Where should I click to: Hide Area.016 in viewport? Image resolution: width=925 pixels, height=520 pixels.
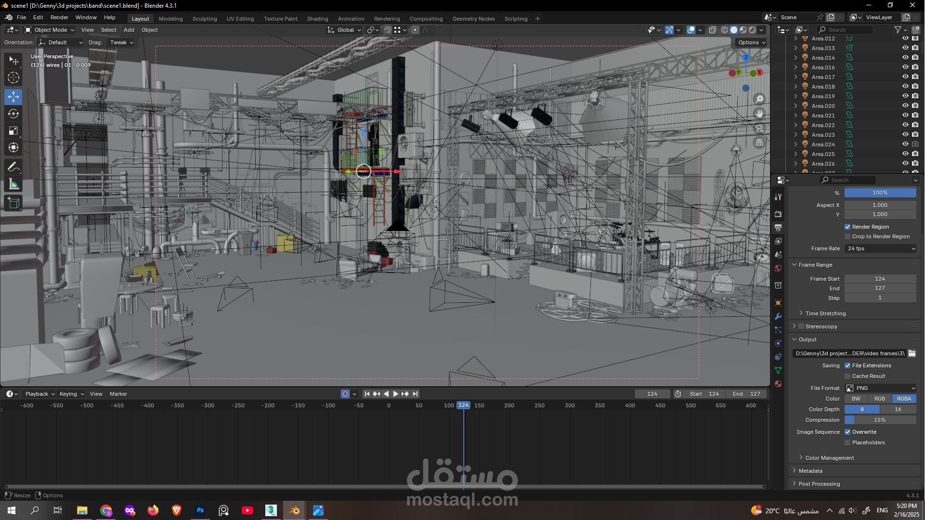pos(905,67)
